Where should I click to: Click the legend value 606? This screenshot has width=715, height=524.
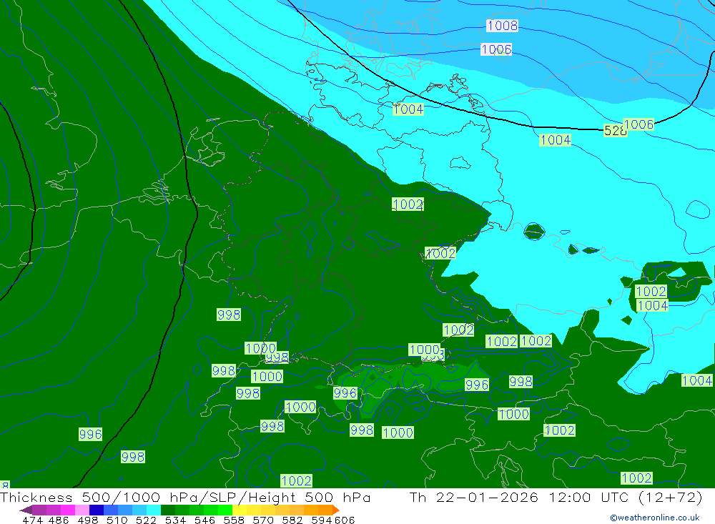(345, 520)
